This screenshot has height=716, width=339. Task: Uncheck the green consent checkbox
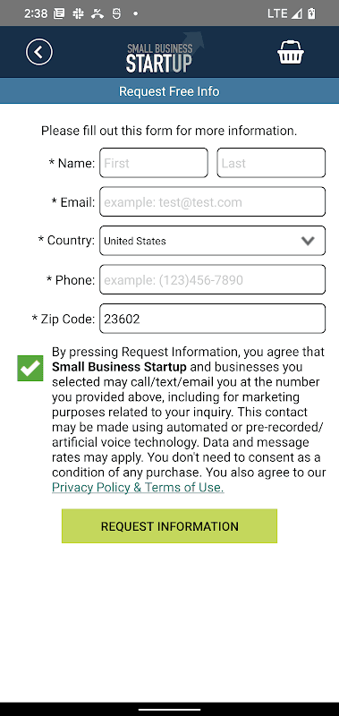30,368
